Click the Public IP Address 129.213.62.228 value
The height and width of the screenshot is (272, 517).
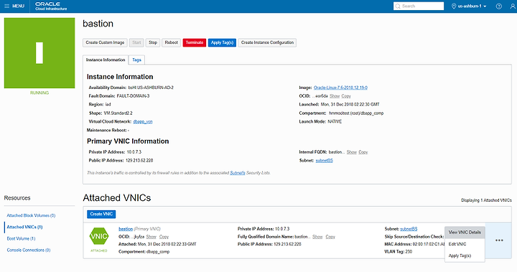tap(139, 161)
